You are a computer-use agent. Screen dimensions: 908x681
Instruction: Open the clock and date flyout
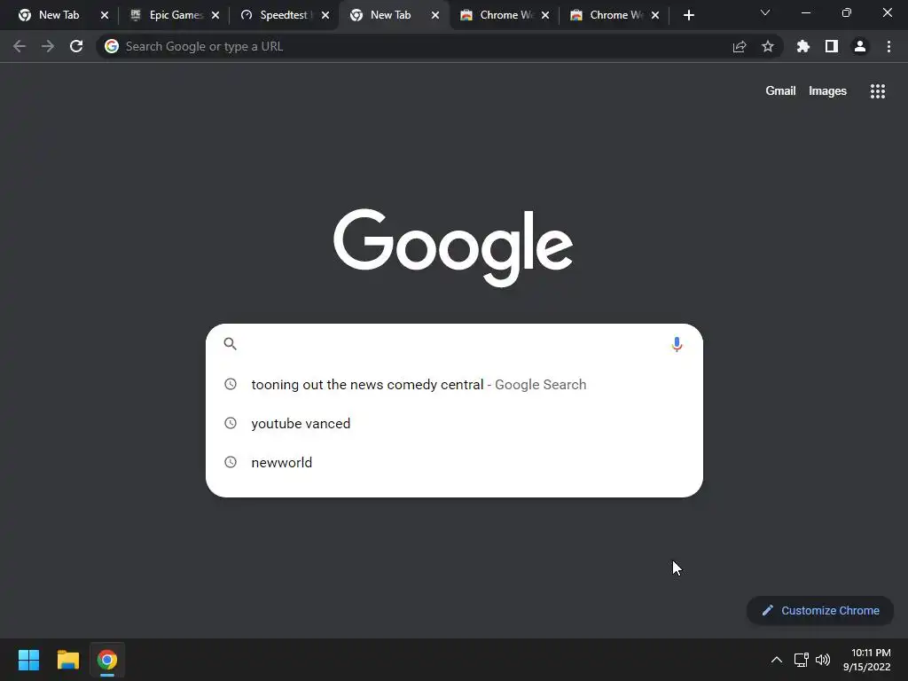tap(867, 660)
